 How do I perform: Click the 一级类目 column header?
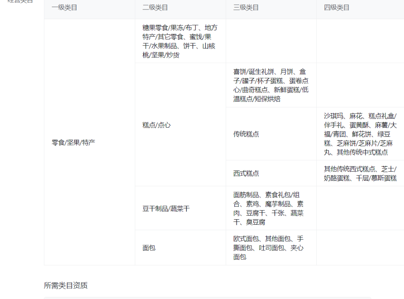tap(65, 8)
